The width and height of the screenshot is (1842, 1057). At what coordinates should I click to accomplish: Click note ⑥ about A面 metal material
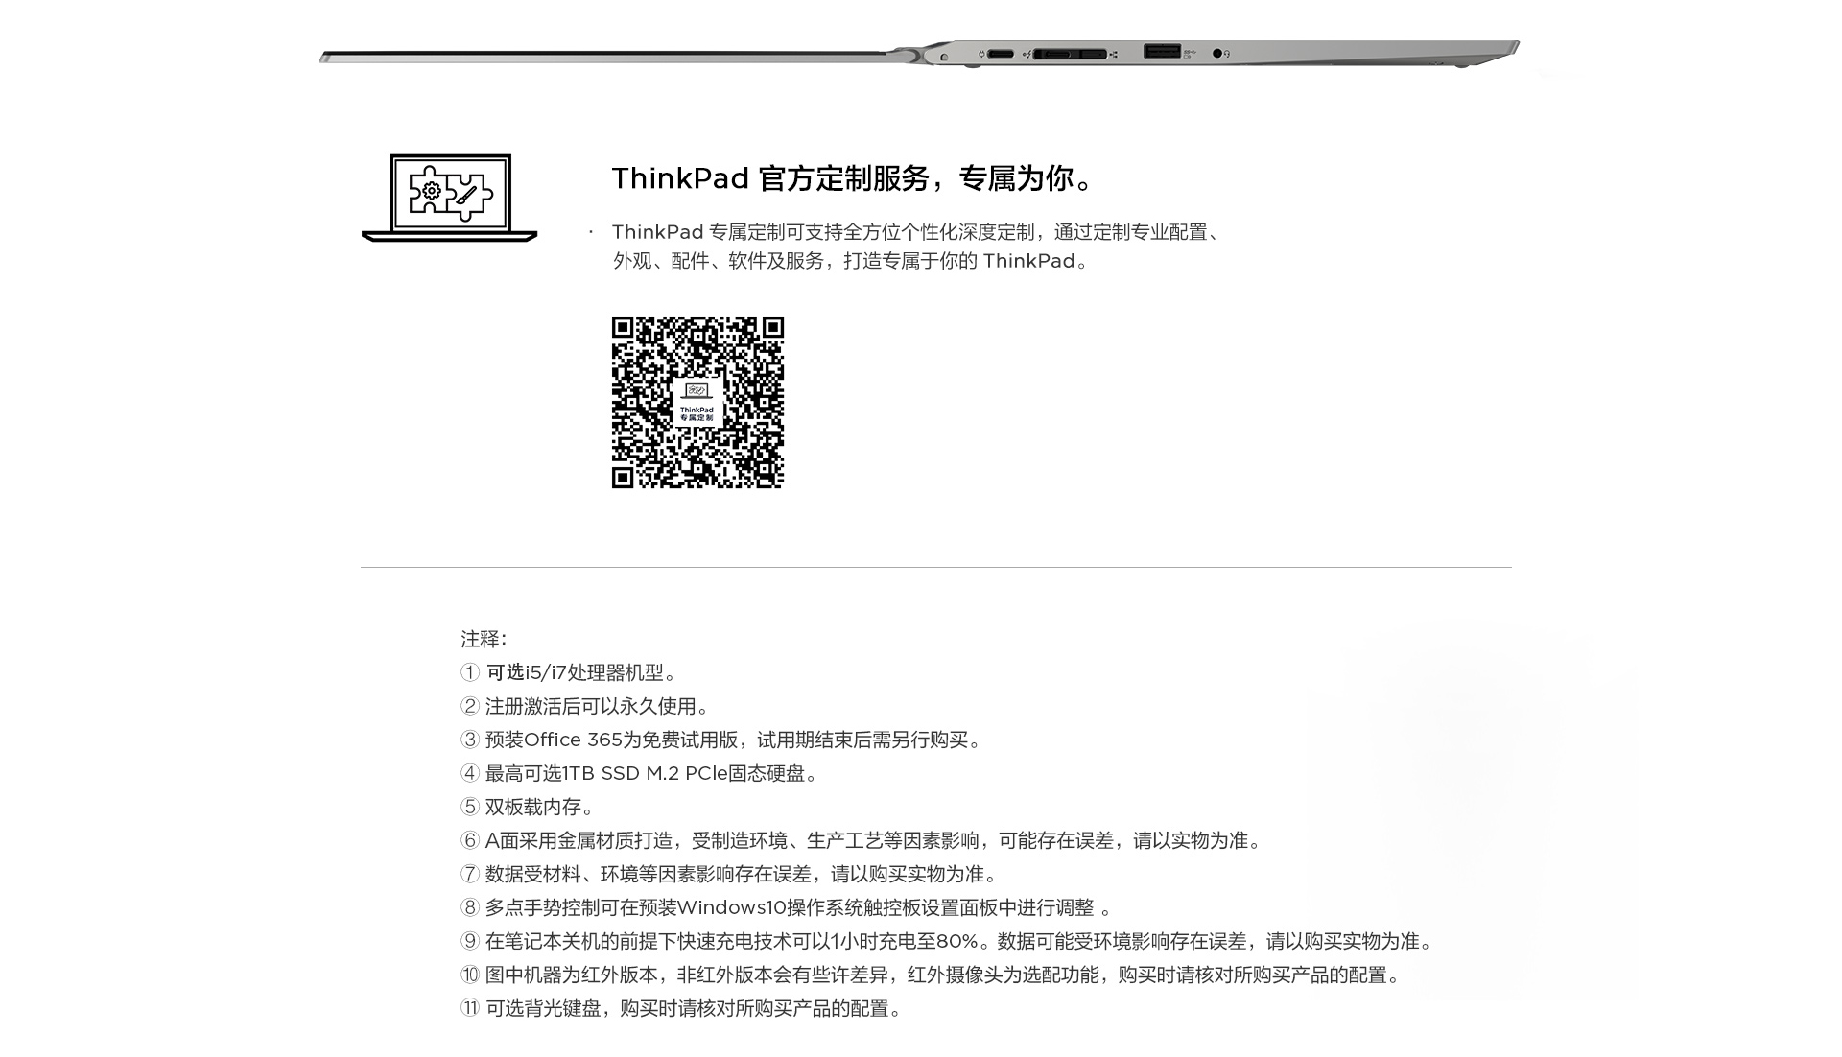coord(862,840)
